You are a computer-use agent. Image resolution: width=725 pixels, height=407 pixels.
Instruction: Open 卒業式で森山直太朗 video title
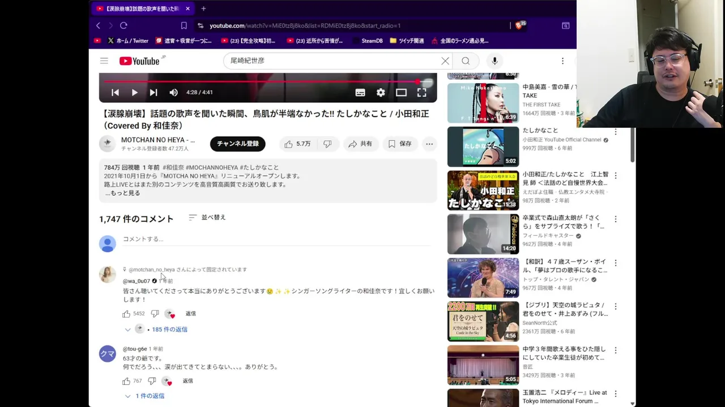[x=564, y=222]
